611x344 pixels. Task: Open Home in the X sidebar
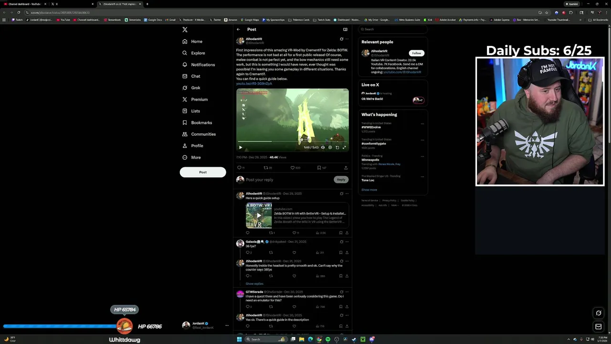point(192,42)
